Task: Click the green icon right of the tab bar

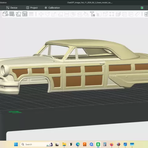Action: [142, 8]
